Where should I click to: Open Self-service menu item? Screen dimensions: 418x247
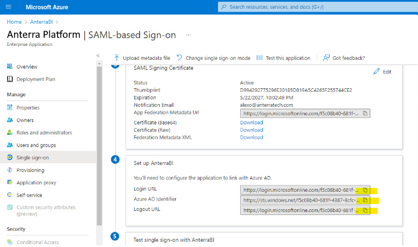point(29,195)
